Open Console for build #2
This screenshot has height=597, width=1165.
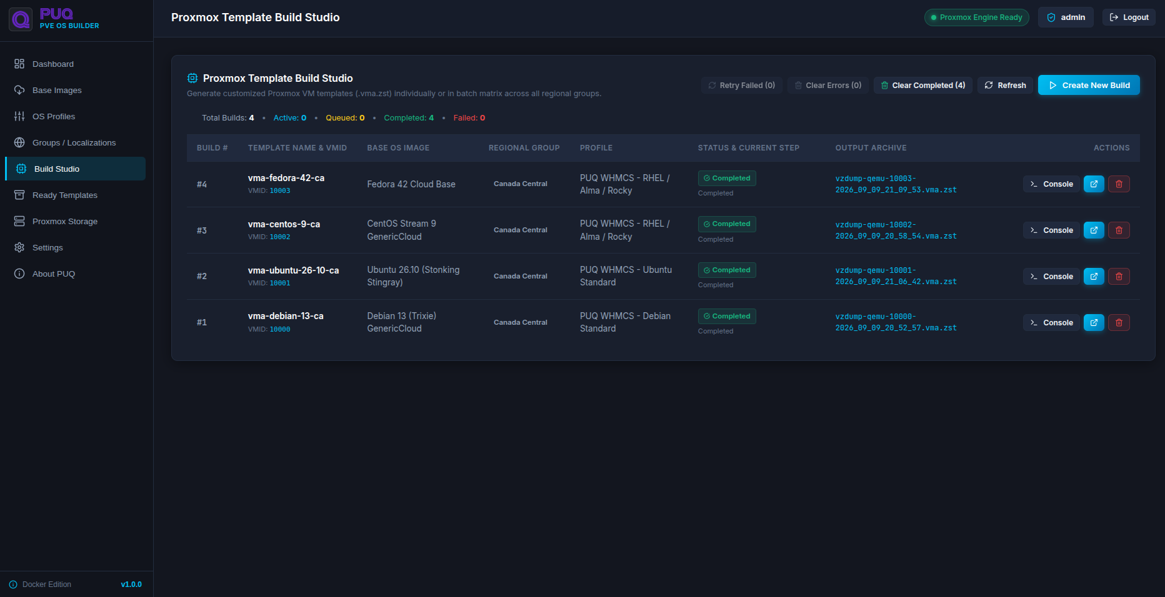1051,277
